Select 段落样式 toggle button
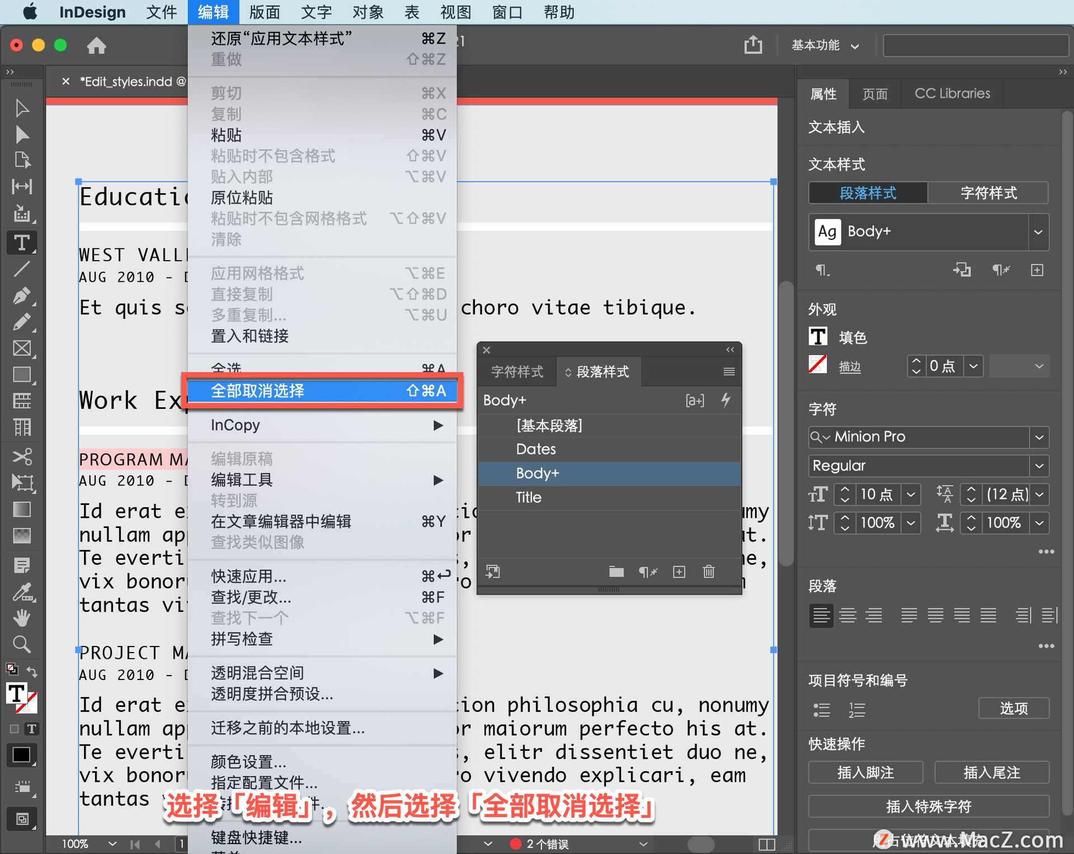The image size is (1074, 854). (868, 193)
